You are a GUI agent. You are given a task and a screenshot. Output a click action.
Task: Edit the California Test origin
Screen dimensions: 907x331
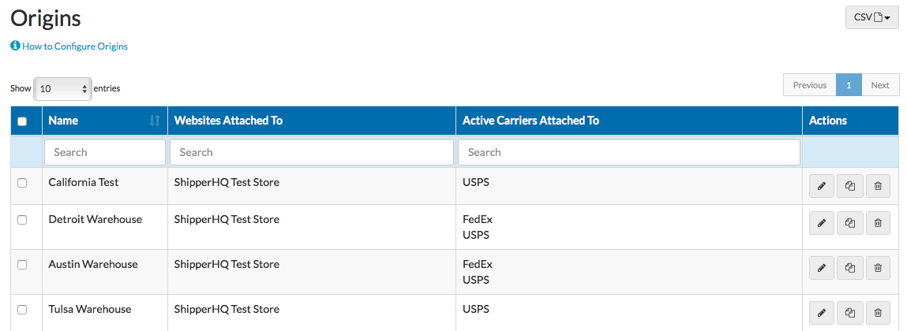coord(821,186)
